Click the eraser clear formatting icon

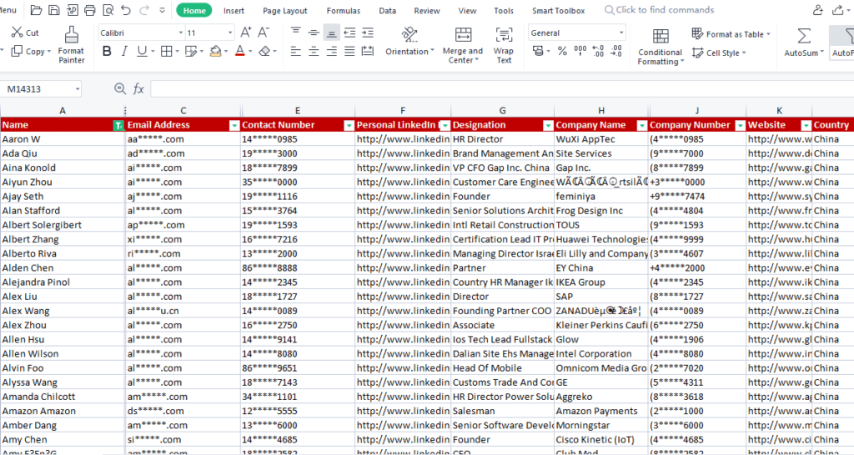264,51
